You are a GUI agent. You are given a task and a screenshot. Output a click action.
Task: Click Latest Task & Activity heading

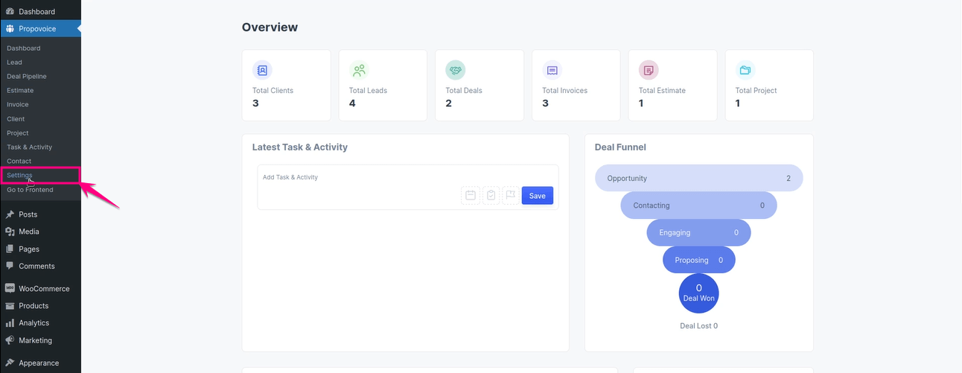300,147
